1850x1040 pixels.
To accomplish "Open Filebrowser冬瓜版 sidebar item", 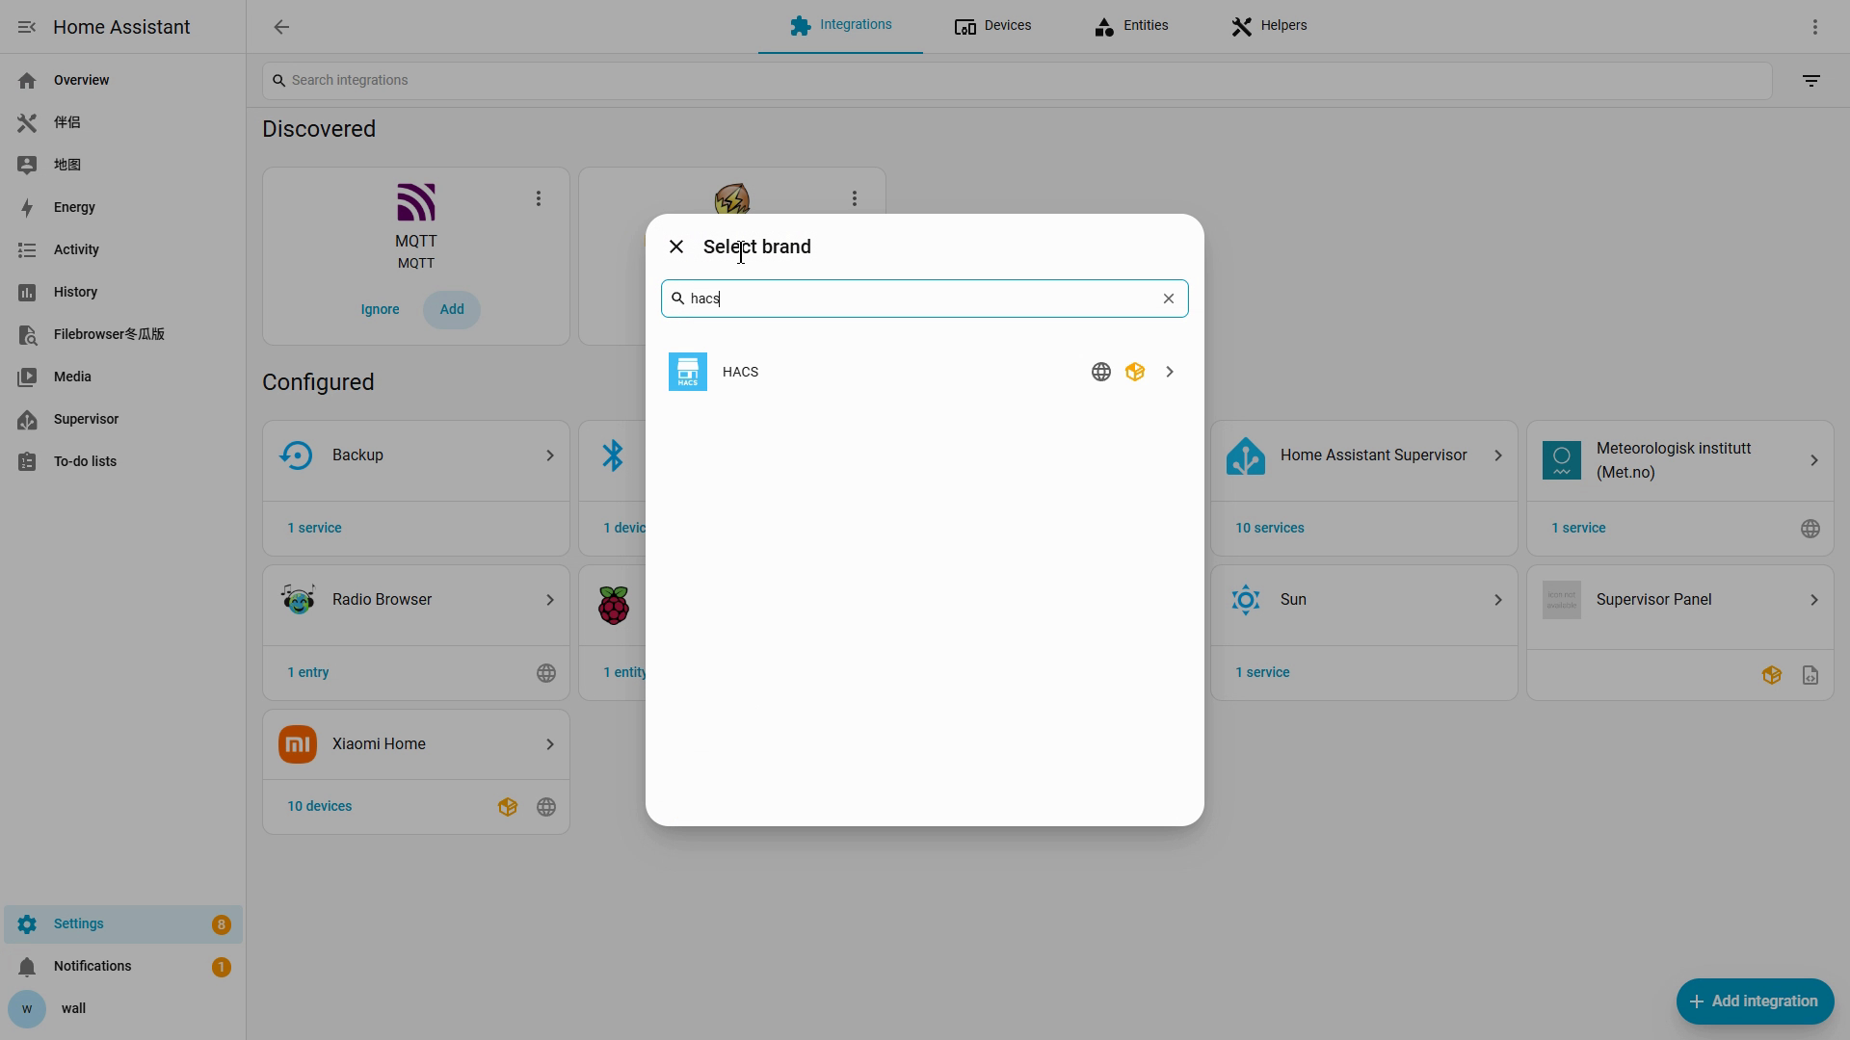I will tap(123, 334).
